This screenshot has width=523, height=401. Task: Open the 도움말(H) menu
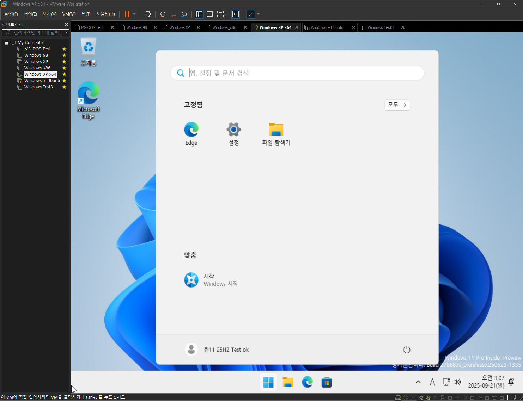pyautogui.click(x=105, y=14)
